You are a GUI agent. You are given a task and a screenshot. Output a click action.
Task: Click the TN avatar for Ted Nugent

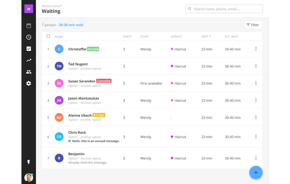(x=59, y=66)
